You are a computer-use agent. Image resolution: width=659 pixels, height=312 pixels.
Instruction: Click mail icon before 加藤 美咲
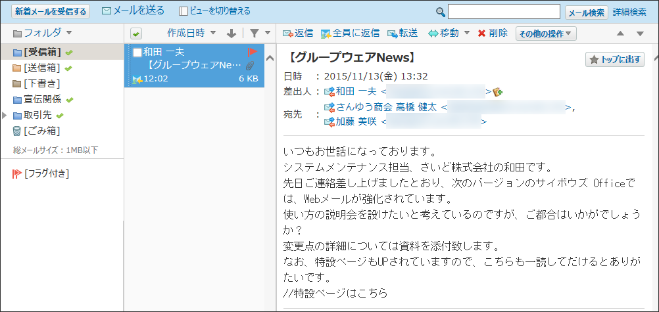329,122
